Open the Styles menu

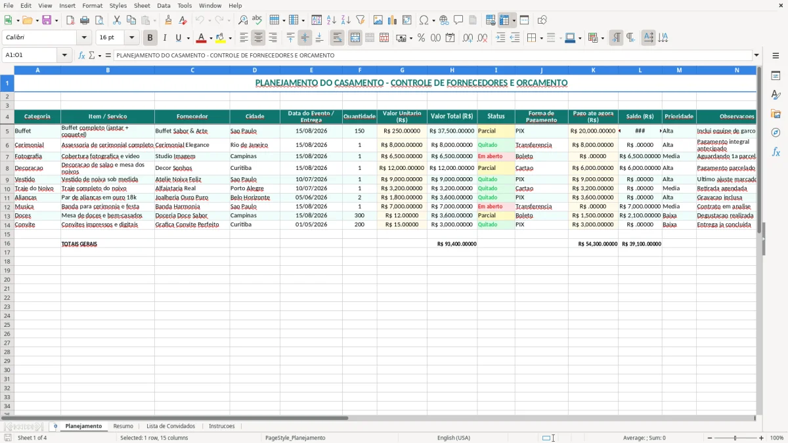tap(118, 5)
